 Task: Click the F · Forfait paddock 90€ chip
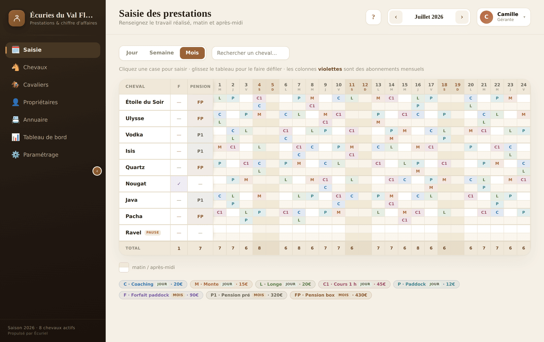pyautogui.click(x=161, y=295)
